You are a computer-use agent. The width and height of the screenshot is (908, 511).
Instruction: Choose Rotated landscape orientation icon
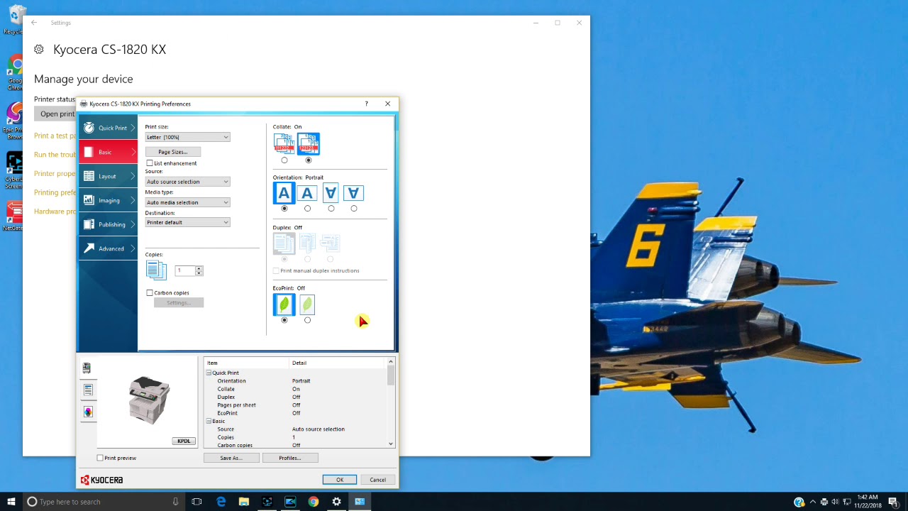(354, 193)
